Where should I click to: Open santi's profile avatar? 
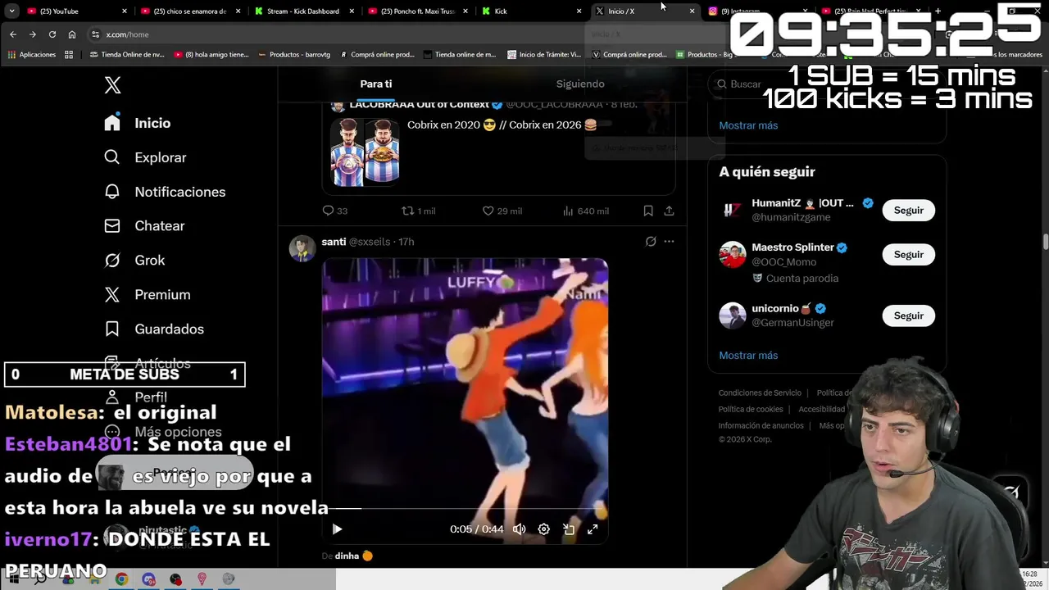302,248
